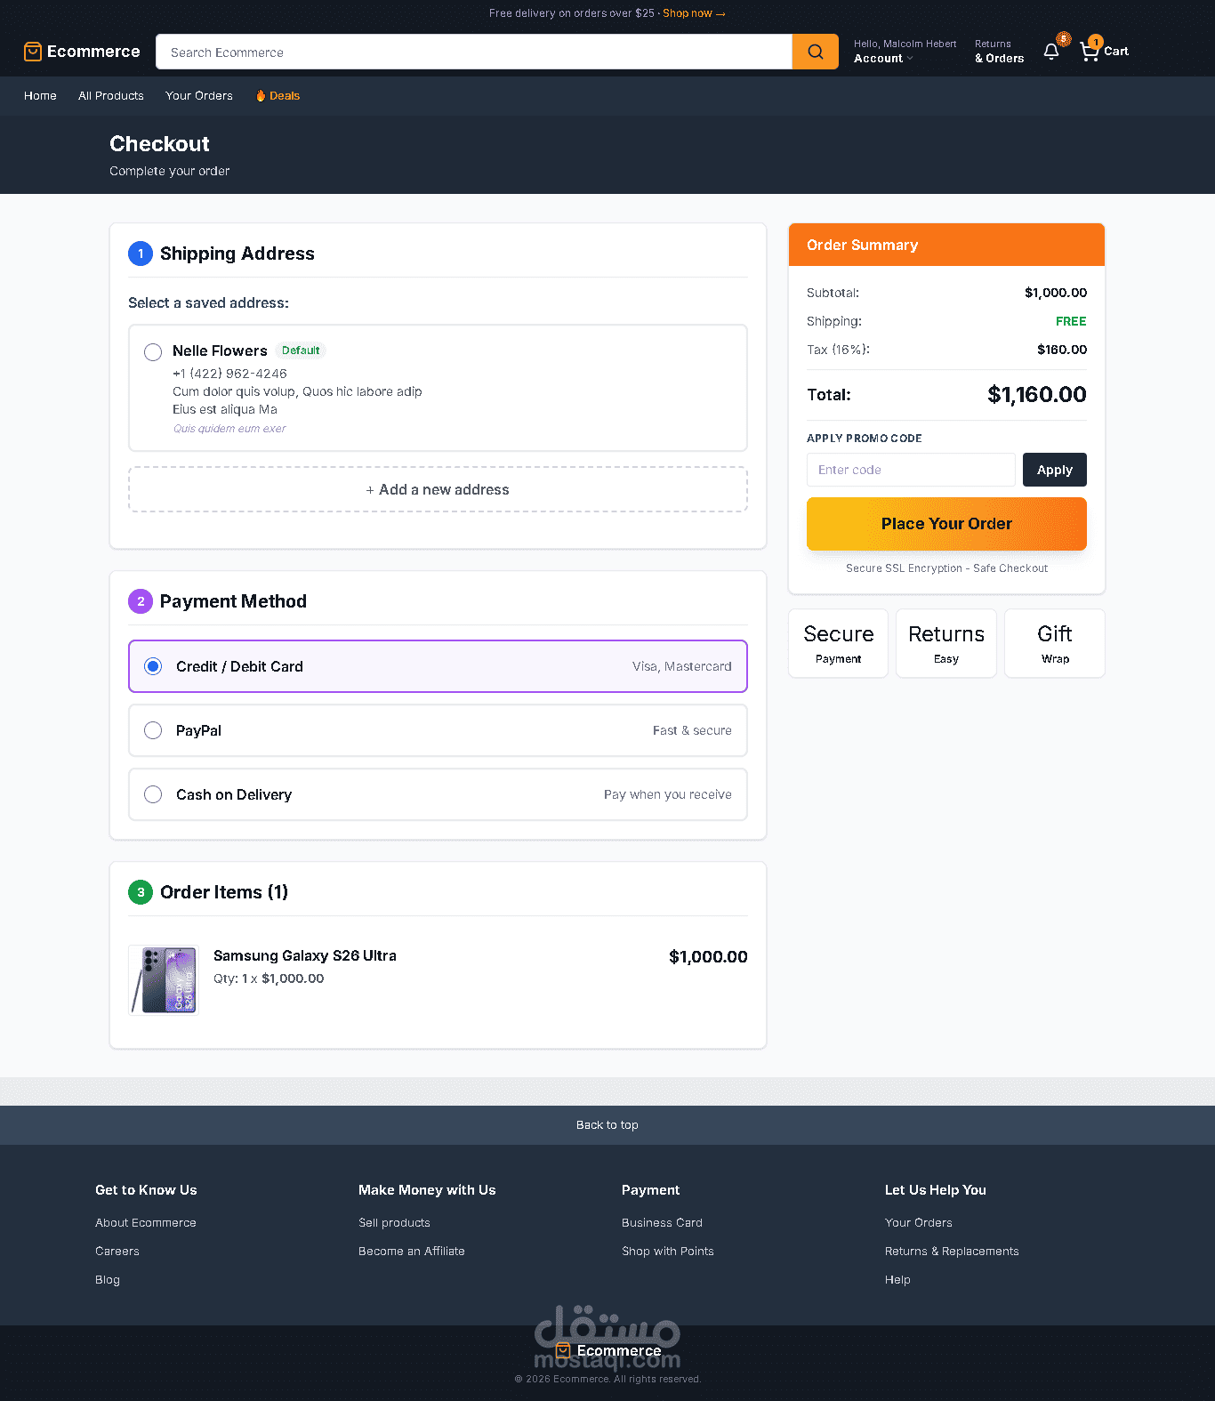This screenshot has height=1401, width=1215.
Task: Choose Cash on Delivery payment
Action: coord(438,794)
